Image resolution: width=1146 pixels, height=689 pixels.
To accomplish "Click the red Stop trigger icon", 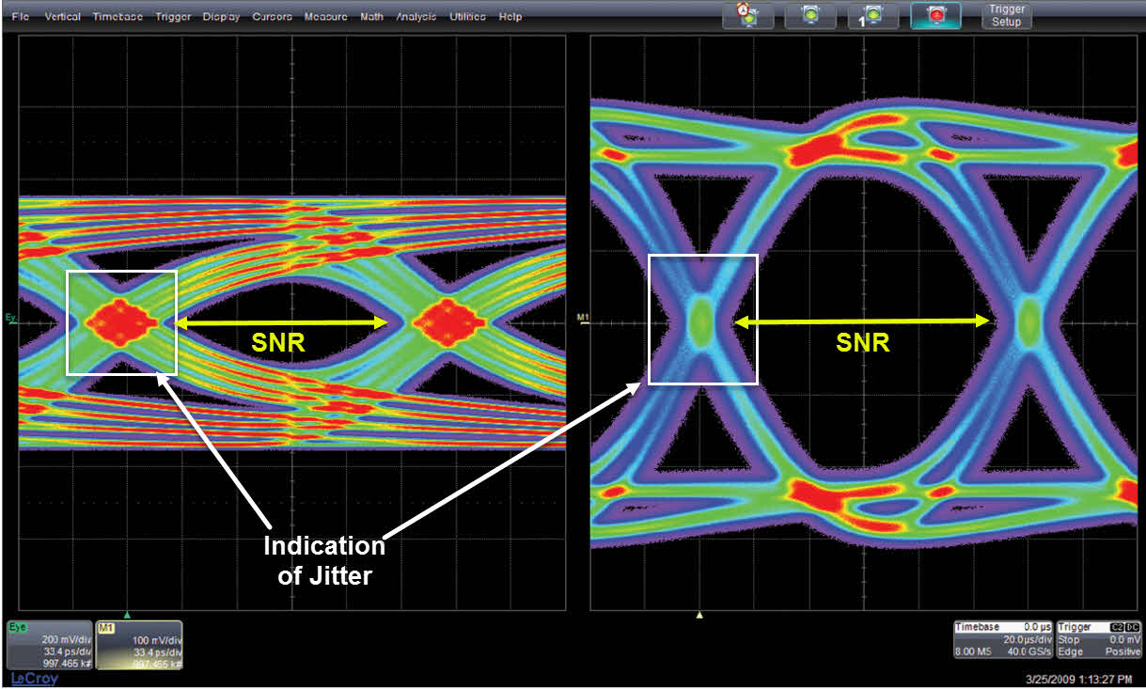I will (935, 16).
